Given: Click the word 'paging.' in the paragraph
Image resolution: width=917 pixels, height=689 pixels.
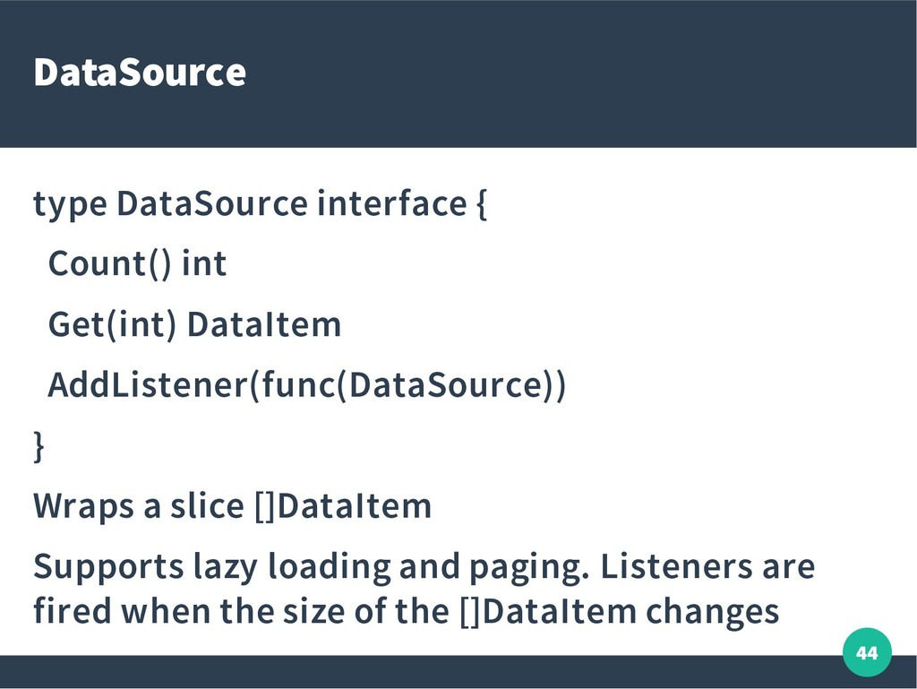Looking at the screenshot, I should click(528, 569).
